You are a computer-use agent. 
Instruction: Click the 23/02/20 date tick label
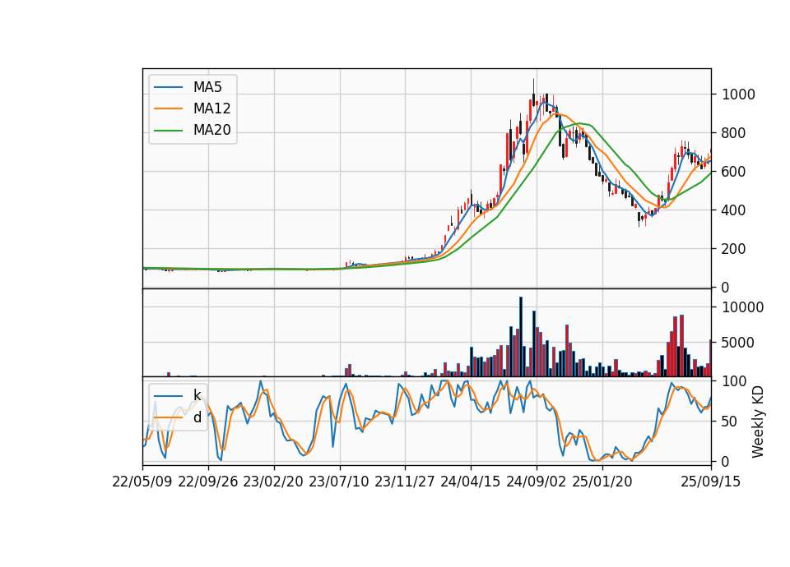coord(273,482)
